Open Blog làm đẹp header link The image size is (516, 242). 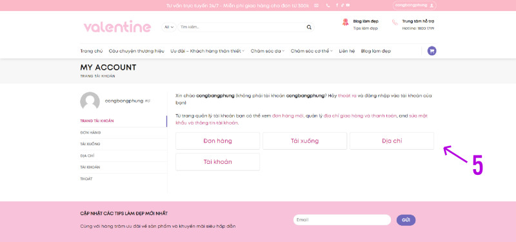(366, 21)
